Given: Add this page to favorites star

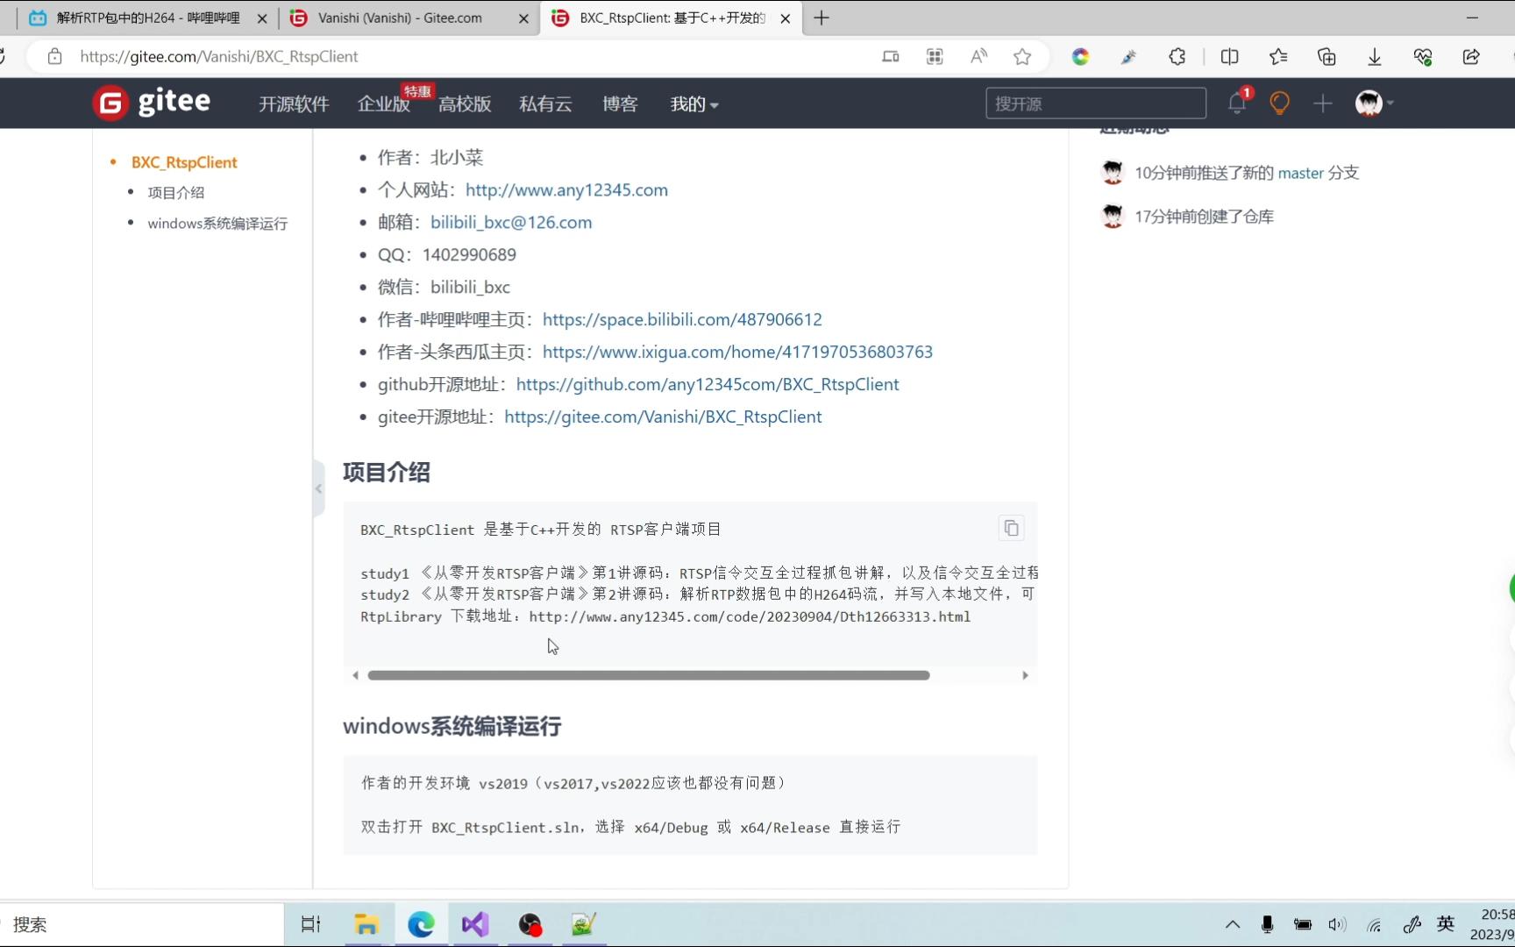Looking at the screenshot, I should click(1022, 56).
